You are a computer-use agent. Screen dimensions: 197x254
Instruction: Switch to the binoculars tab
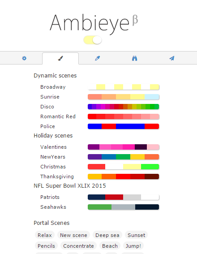tap(134, 58)
